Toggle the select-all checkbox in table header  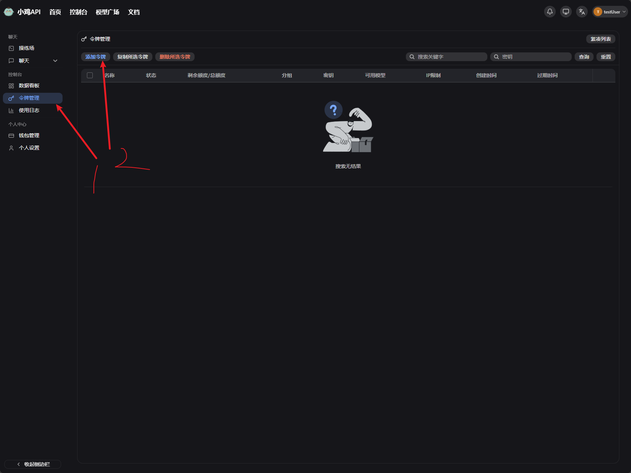tap(90, 75)
